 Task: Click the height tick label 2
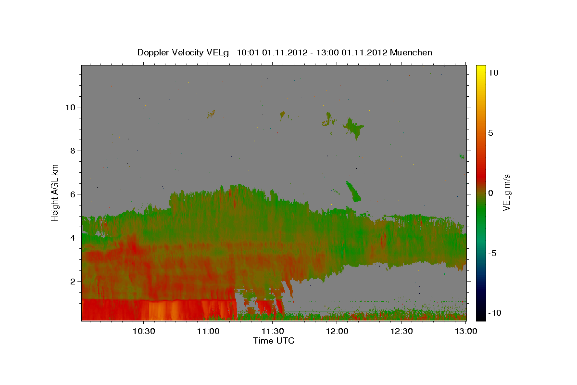coord(73,281)
